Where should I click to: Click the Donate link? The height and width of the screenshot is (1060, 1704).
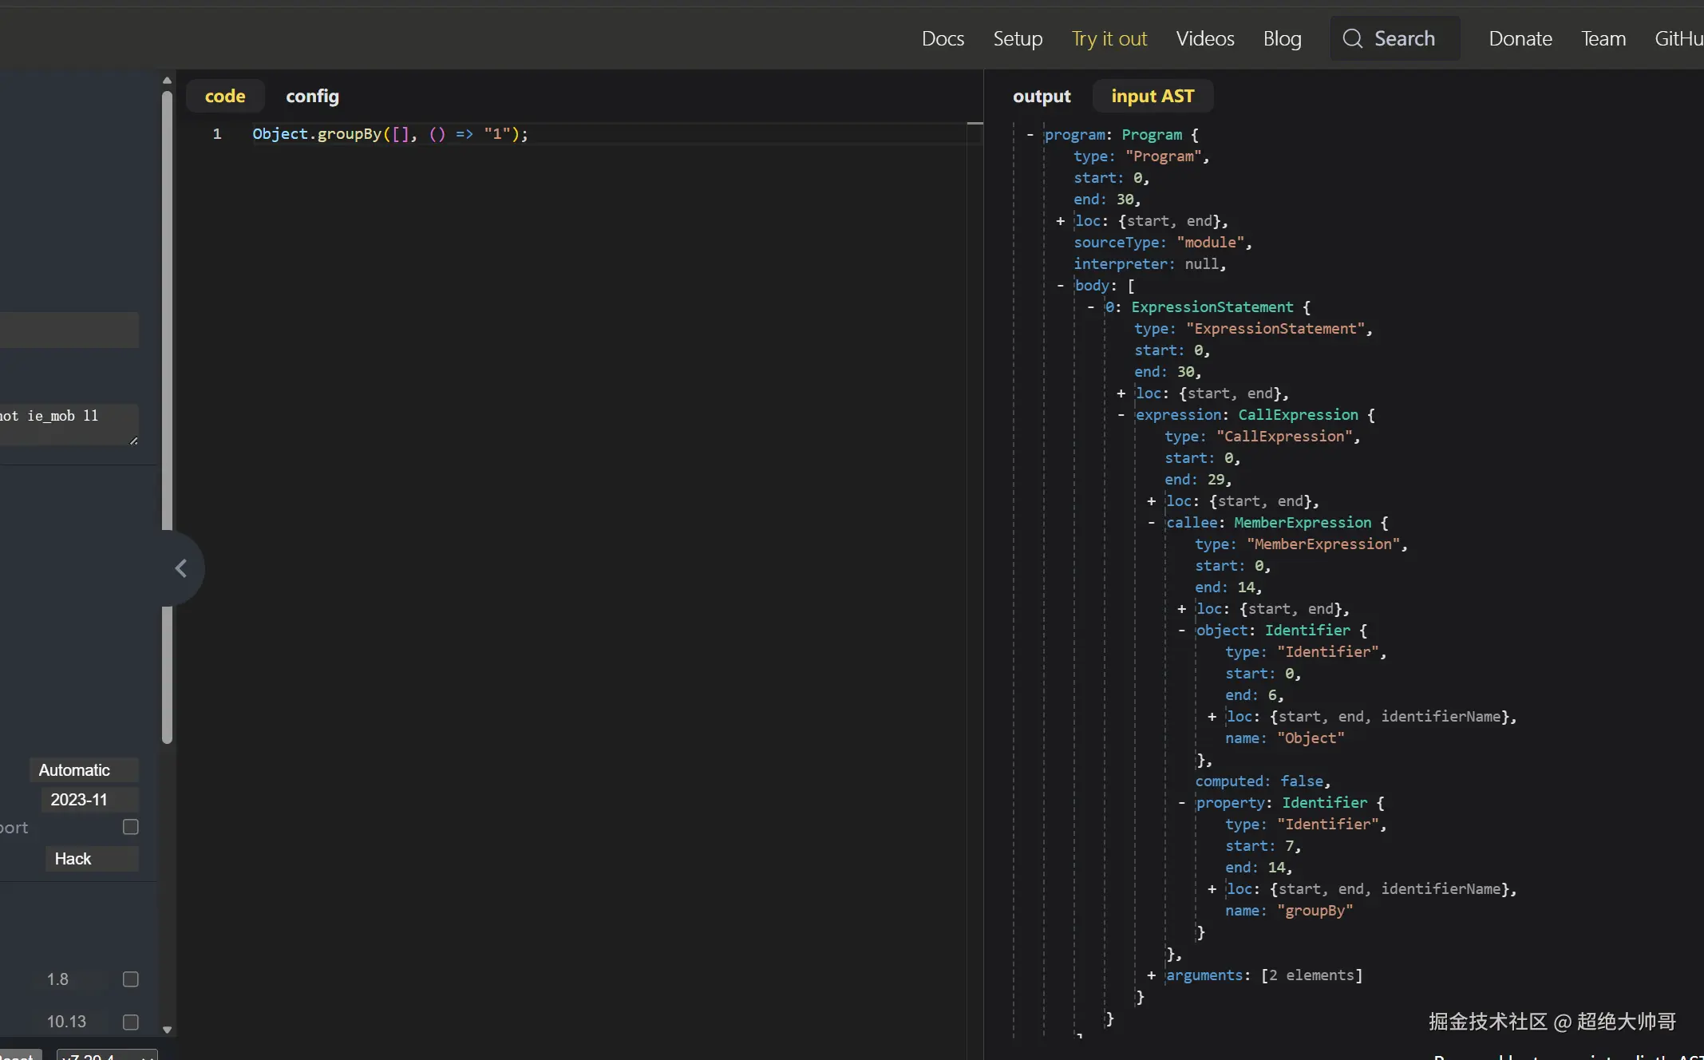1520,38
